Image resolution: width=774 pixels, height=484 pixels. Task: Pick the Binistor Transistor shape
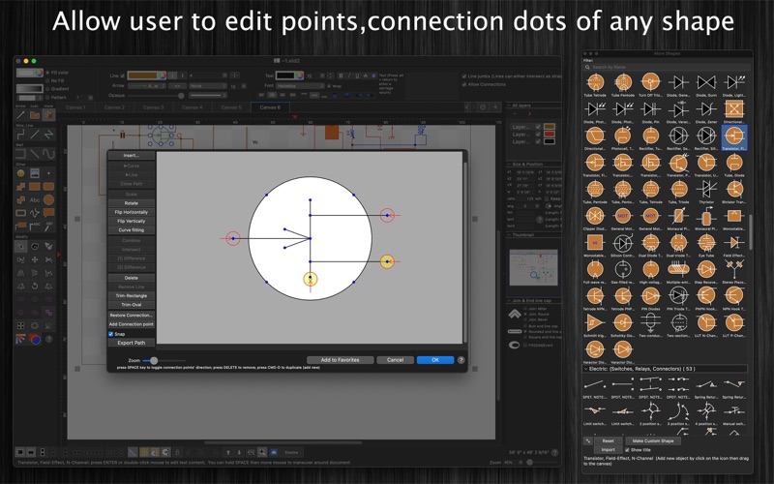[x=734, y=189]
